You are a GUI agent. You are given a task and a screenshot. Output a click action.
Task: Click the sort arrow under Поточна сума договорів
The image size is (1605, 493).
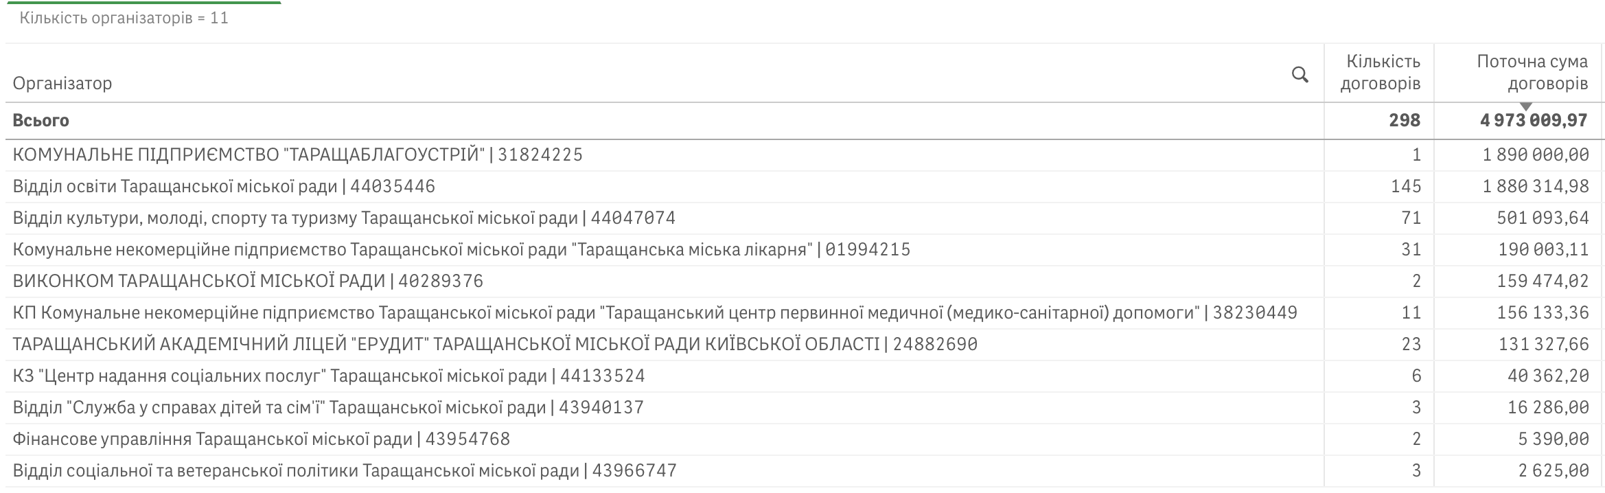tap(1526, 106)
